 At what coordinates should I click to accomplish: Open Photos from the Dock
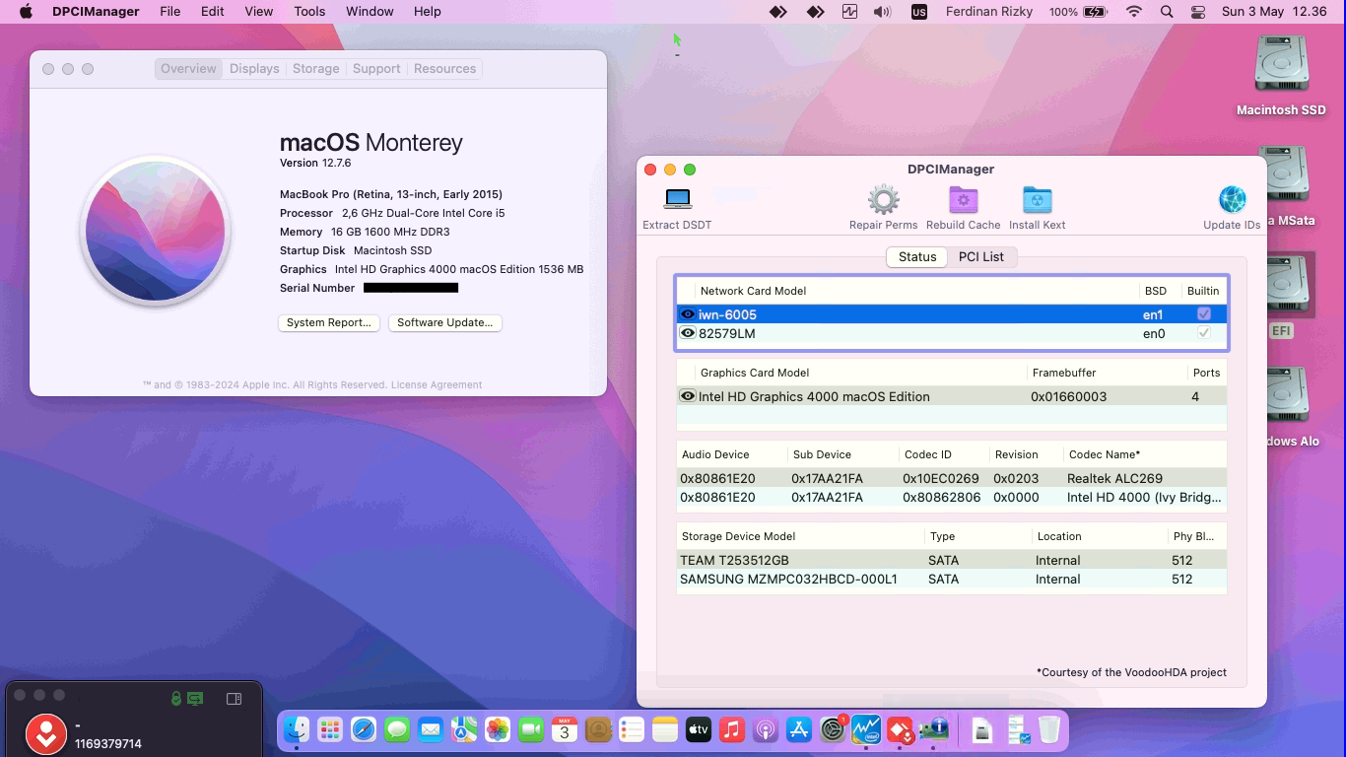(498, 729)
